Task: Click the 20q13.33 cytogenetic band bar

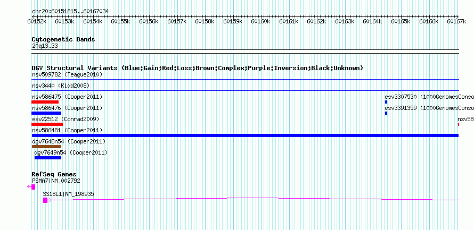Action: 245,52
